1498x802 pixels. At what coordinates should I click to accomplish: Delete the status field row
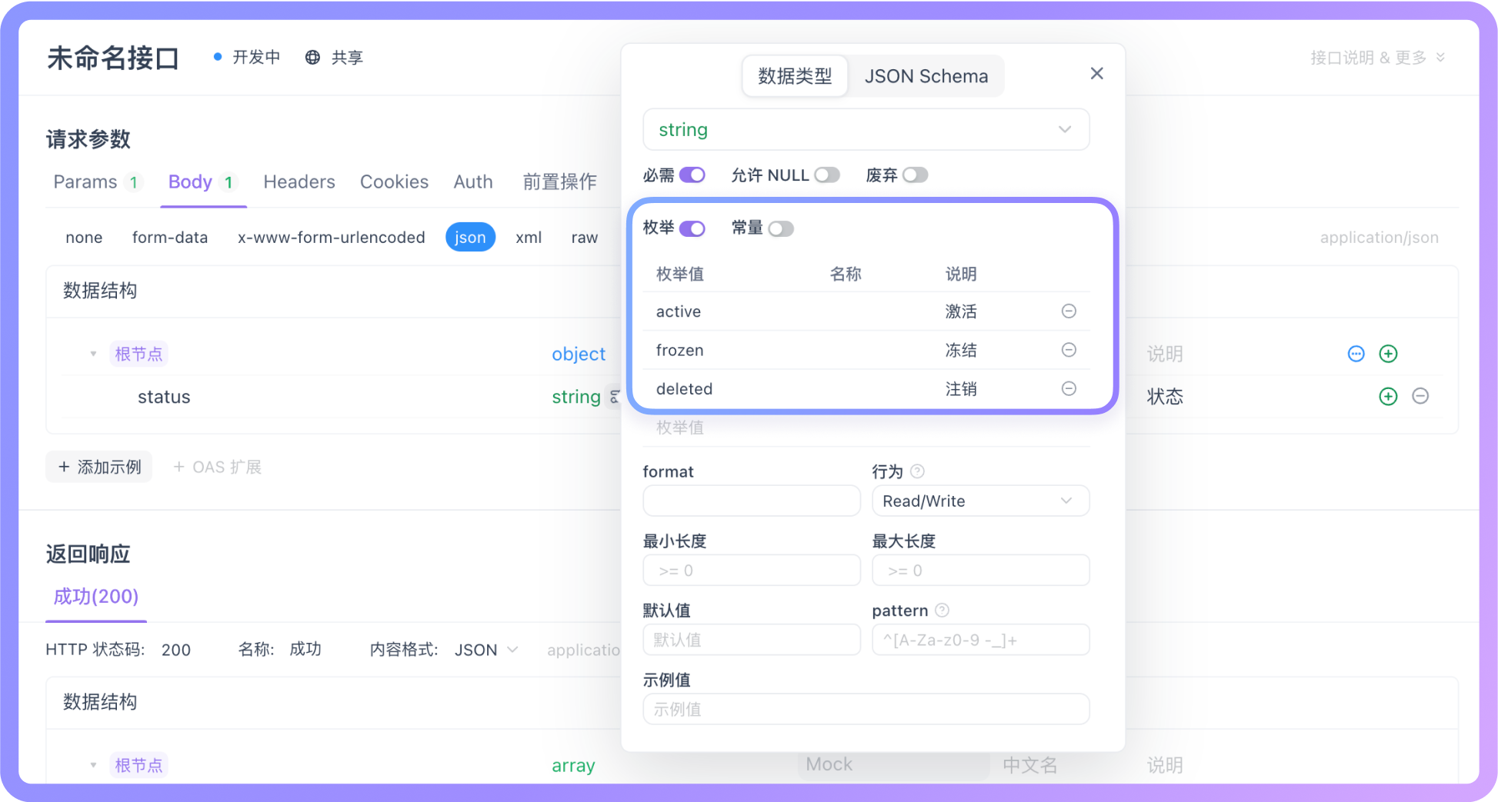coord(1420,397)
